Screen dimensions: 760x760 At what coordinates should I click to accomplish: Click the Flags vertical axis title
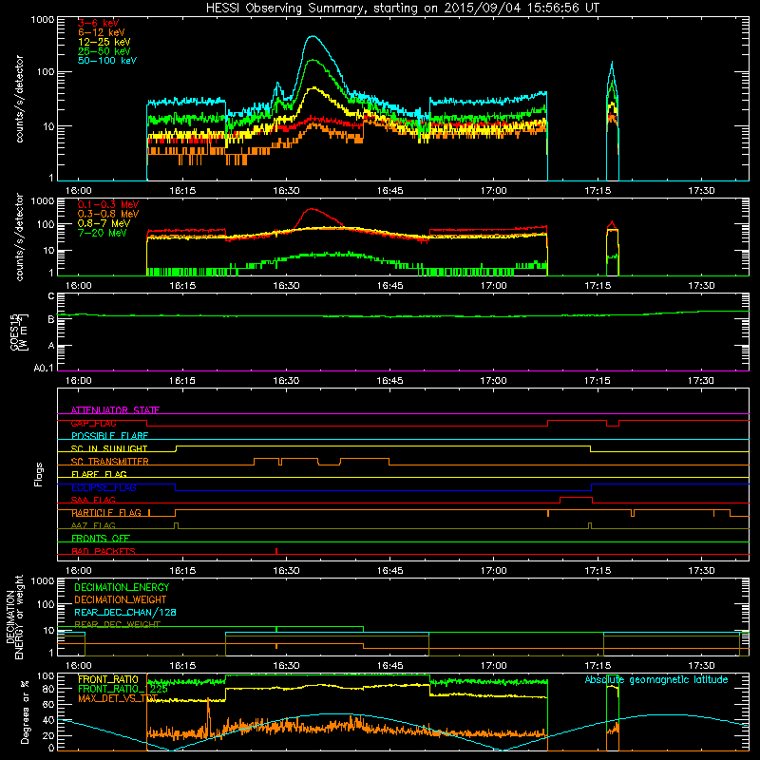click(39, 474)
